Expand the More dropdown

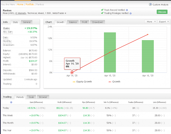click(x=150, y=22)
